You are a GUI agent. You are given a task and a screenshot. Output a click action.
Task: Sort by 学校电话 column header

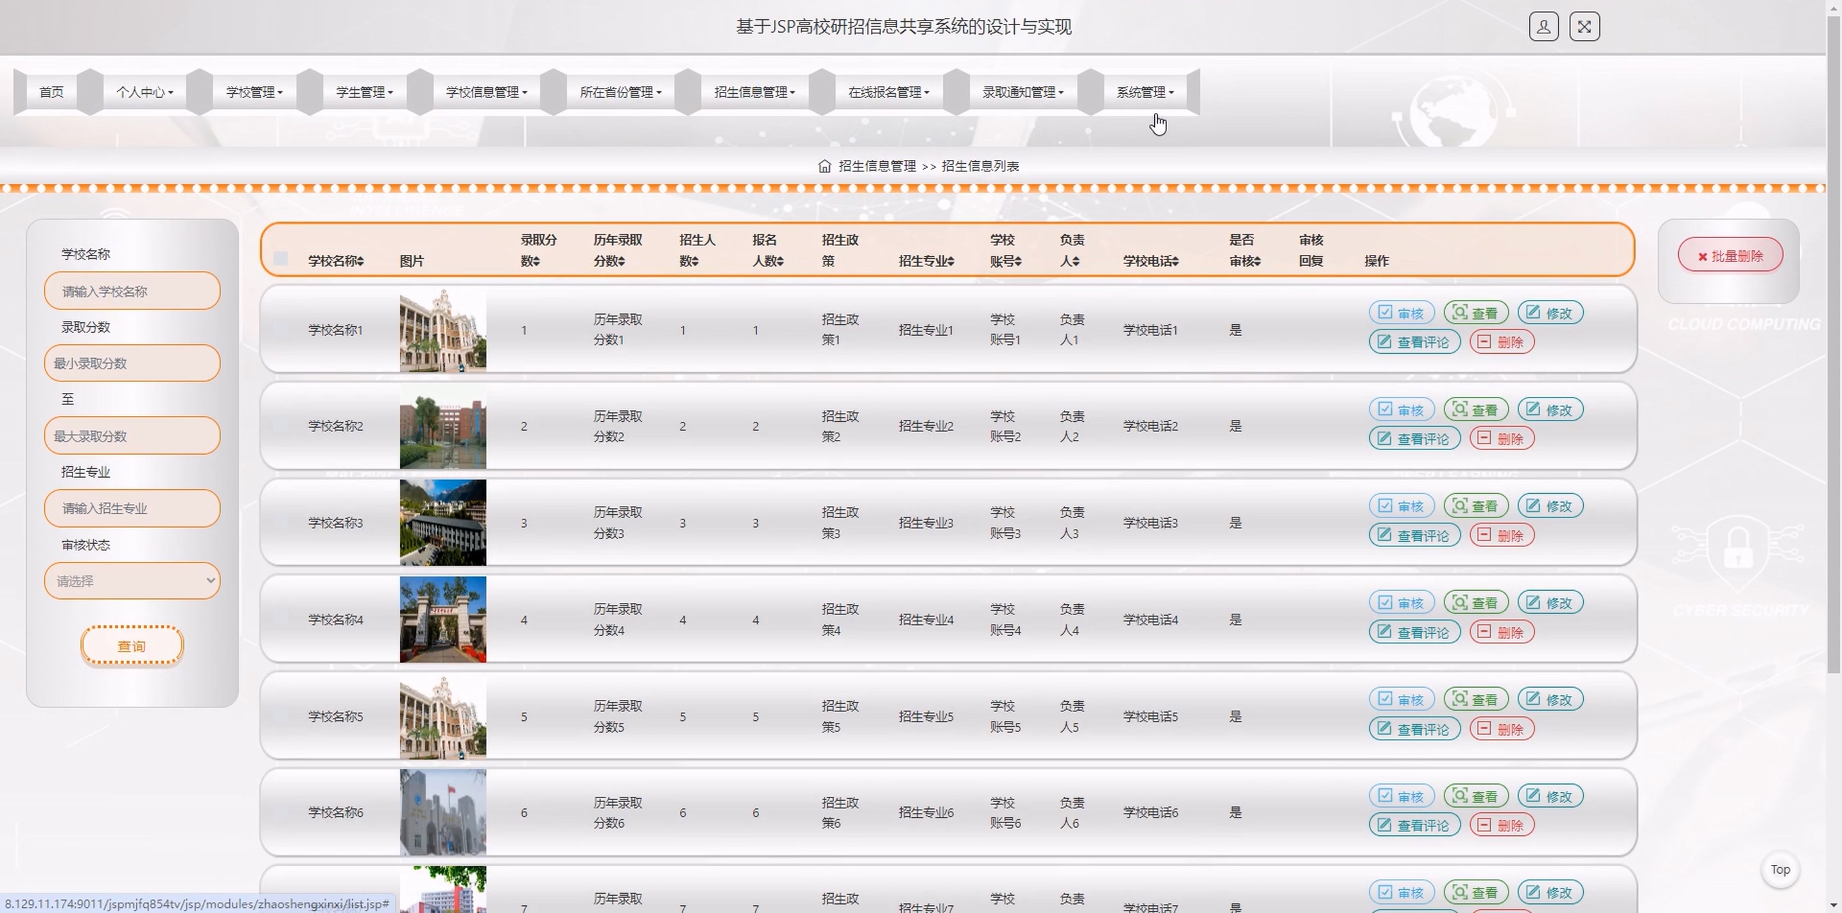tap(1150, 261)
